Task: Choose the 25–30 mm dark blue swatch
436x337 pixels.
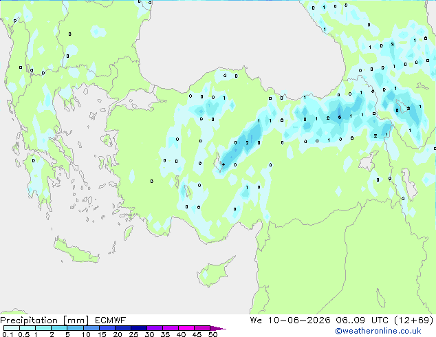Action: pos(138,328)
